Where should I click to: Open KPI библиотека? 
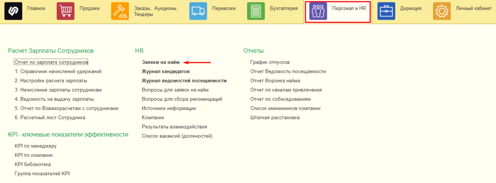coord(32,164)
